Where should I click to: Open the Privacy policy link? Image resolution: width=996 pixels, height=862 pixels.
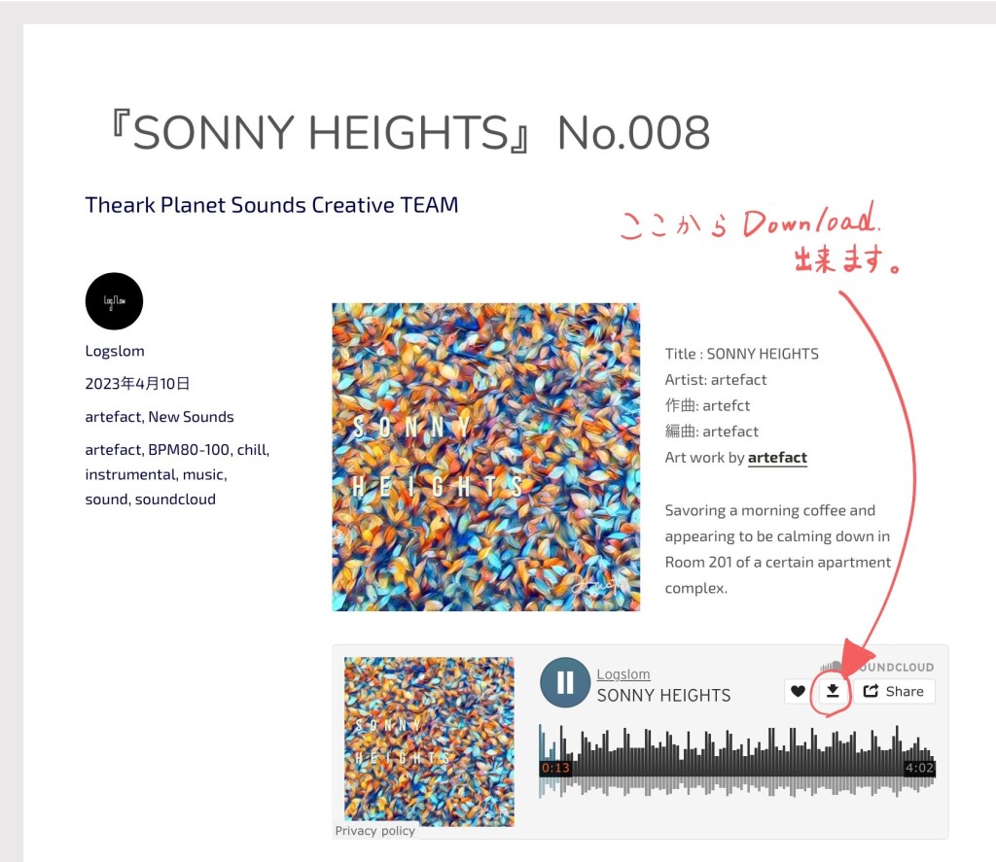coord(374,831)
